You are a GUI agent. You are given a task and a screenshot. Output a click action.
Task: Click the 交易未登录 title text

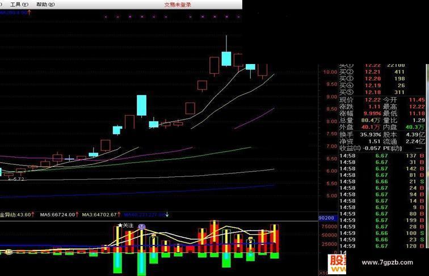click(x=178, y=5)
